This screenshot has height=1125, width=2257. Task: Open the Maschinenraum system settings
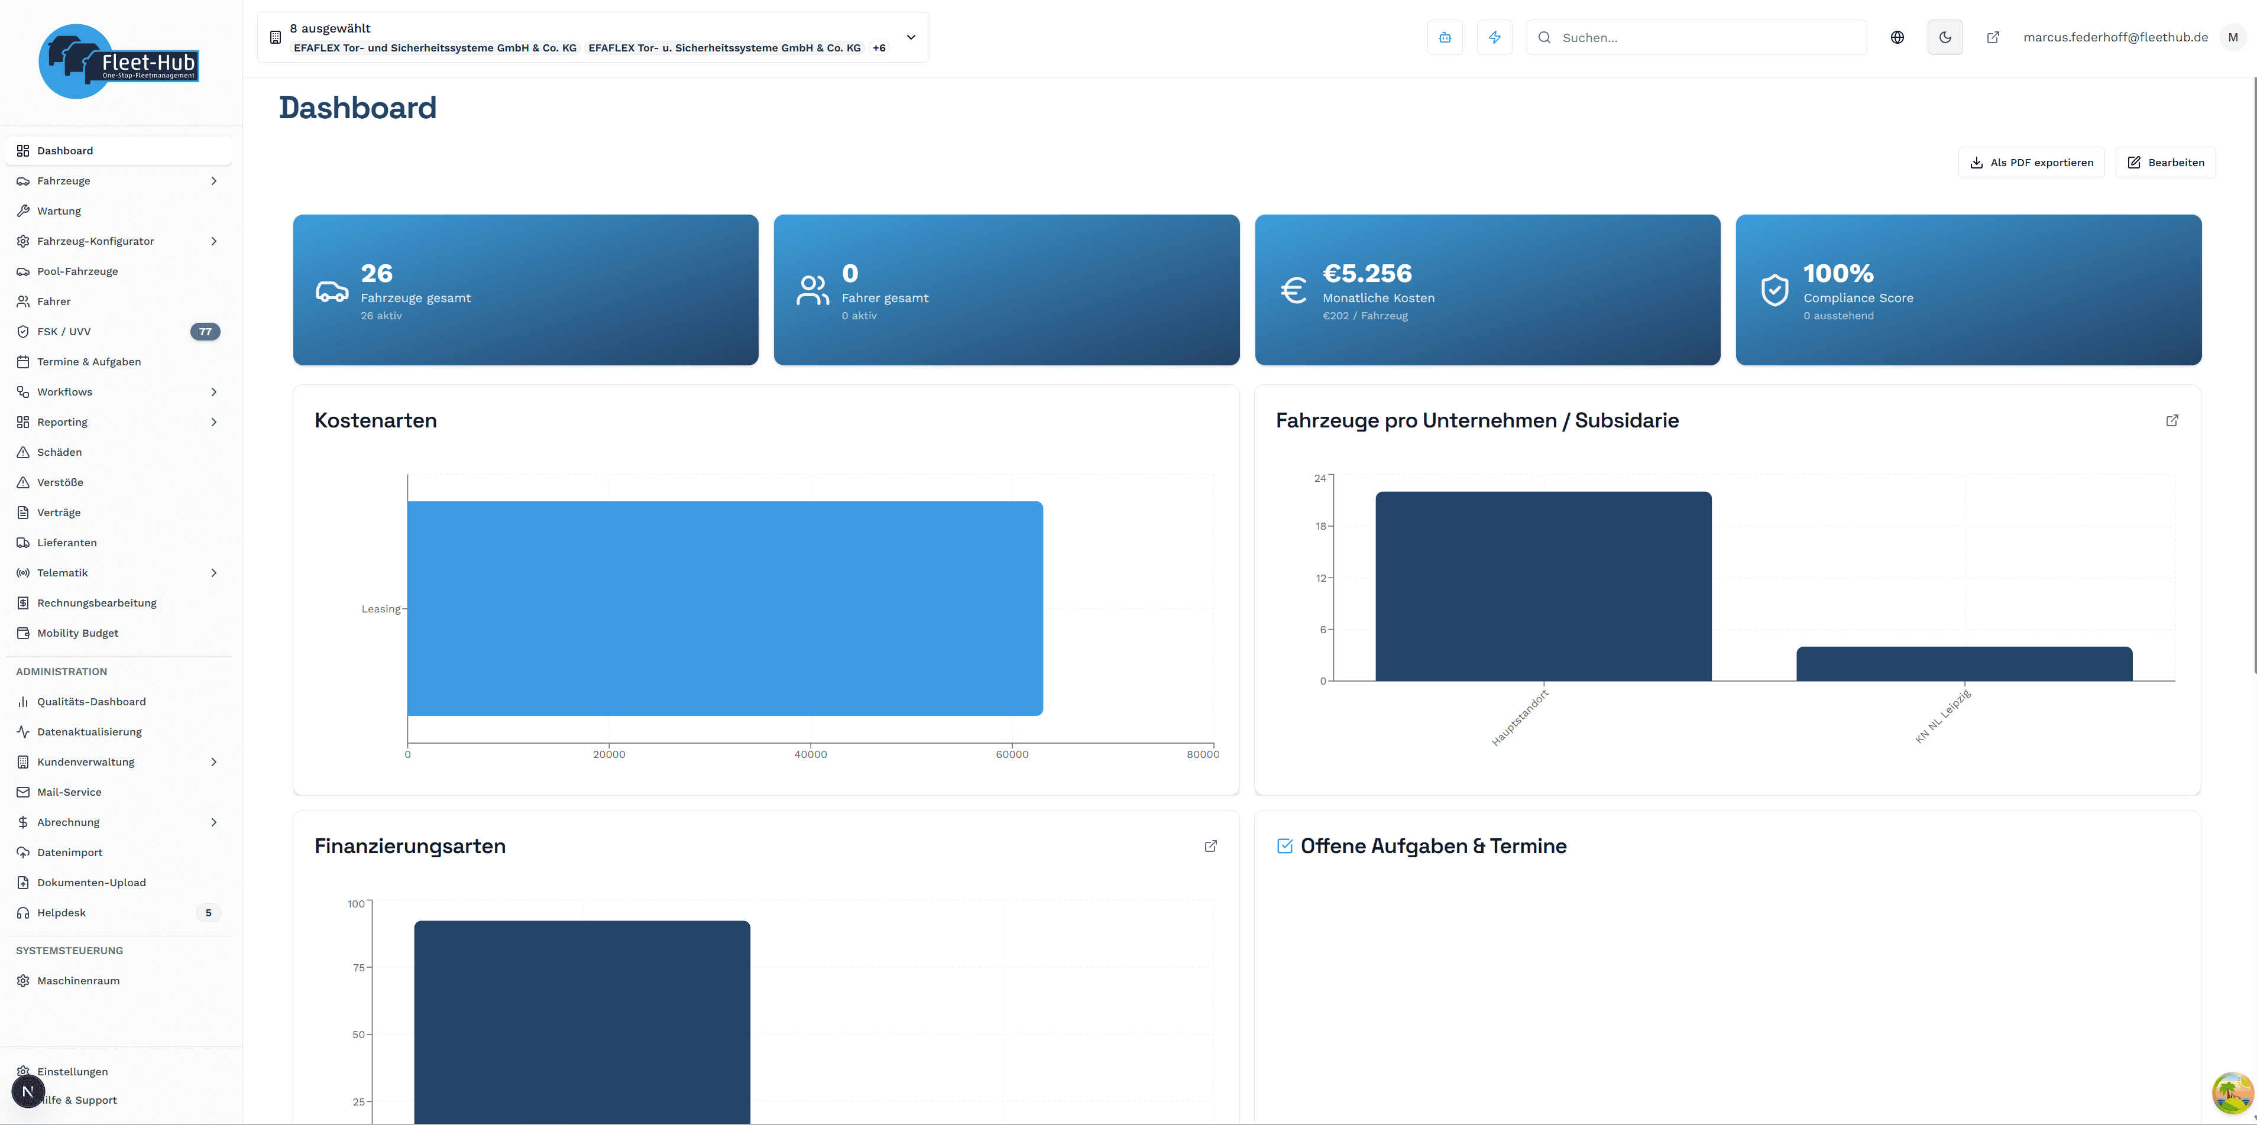[x=78, y=980]
